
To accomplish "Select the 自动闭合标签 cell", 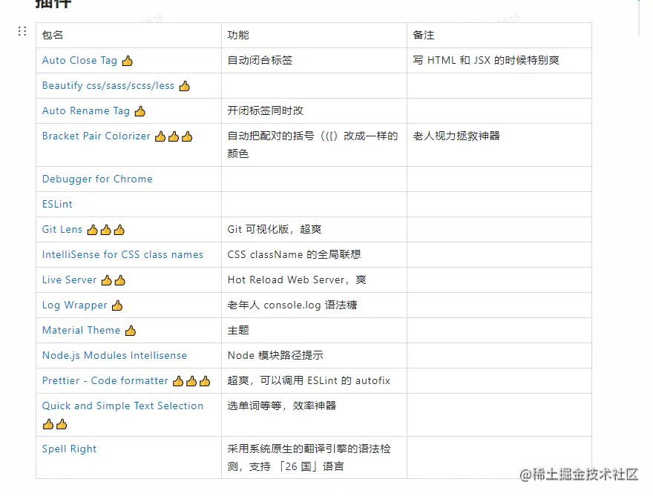I will (x=314, y=60).
